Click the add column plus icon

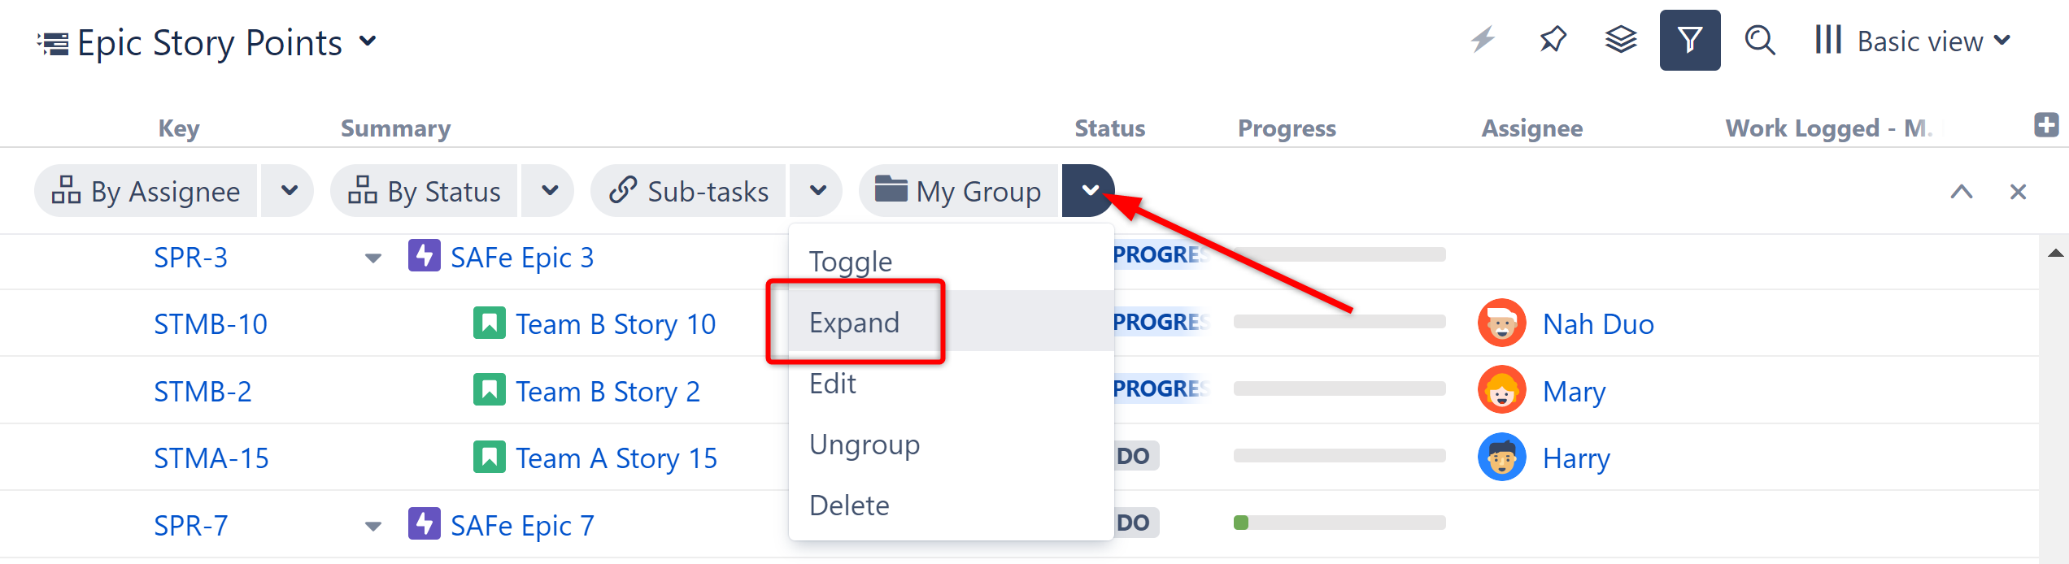point(2045,125)
